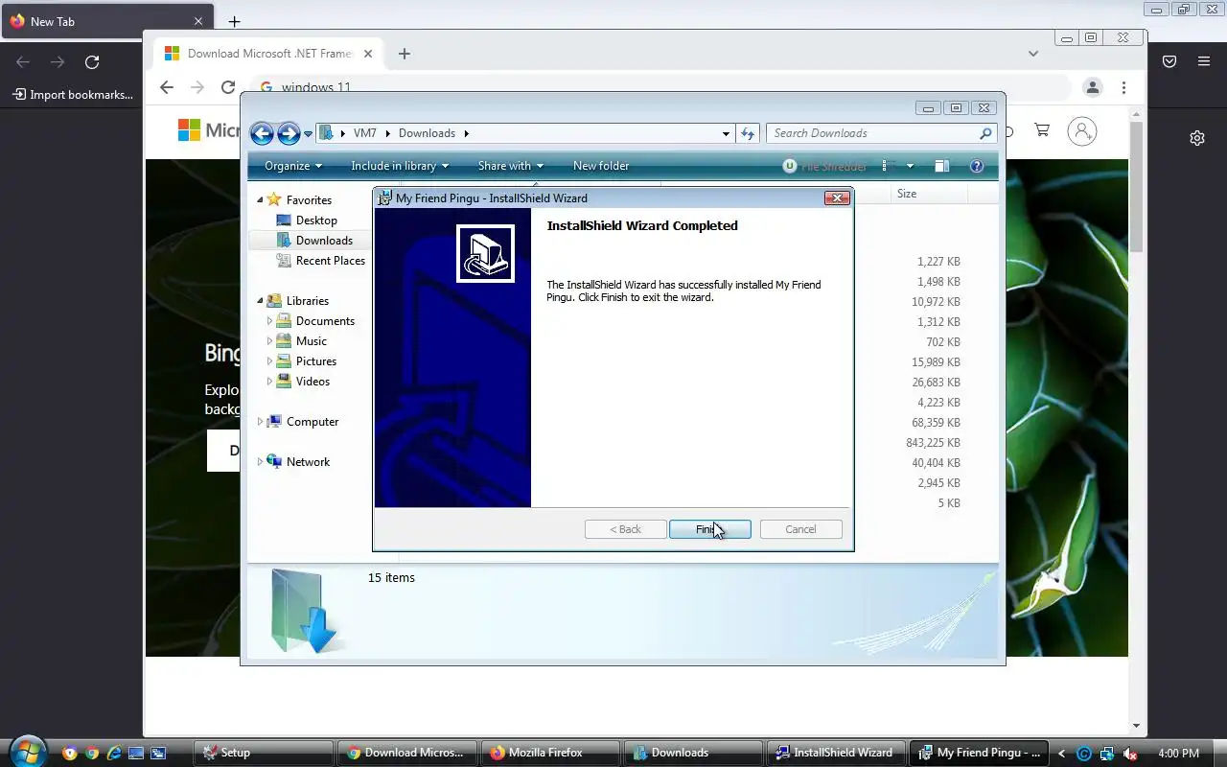Click Finish in InstallShield Wizard
The image size is (1227, 767).
[709, 529]
